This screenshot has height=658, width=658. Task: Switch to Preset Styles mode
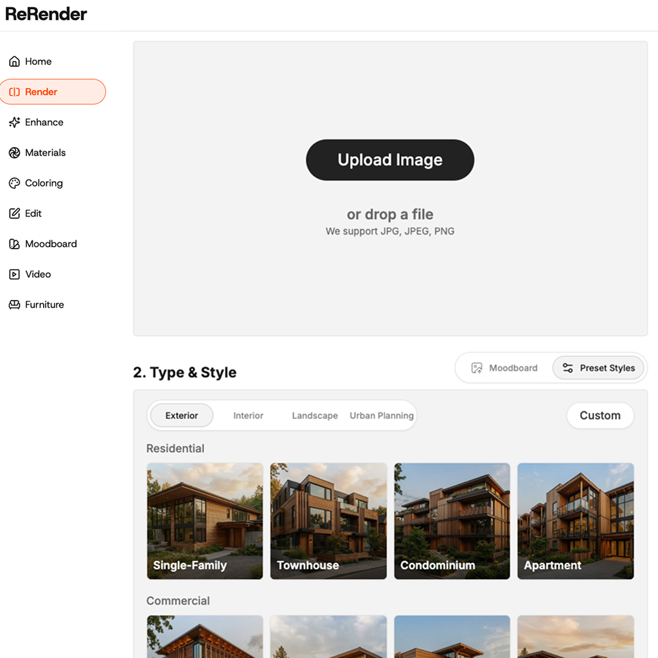(598, 368)
